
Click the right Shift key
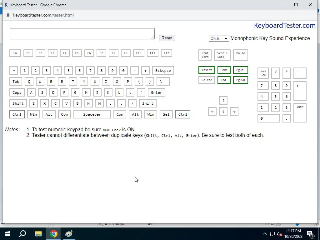148,103
